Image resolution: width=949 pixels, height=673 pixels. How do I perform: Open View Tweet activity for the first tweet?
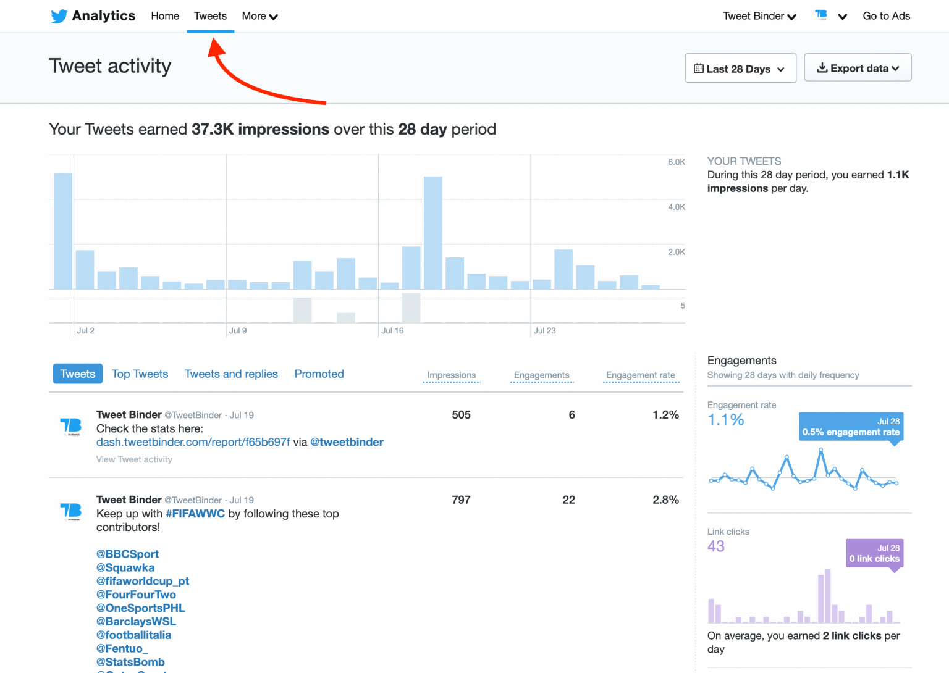(134, 459)
